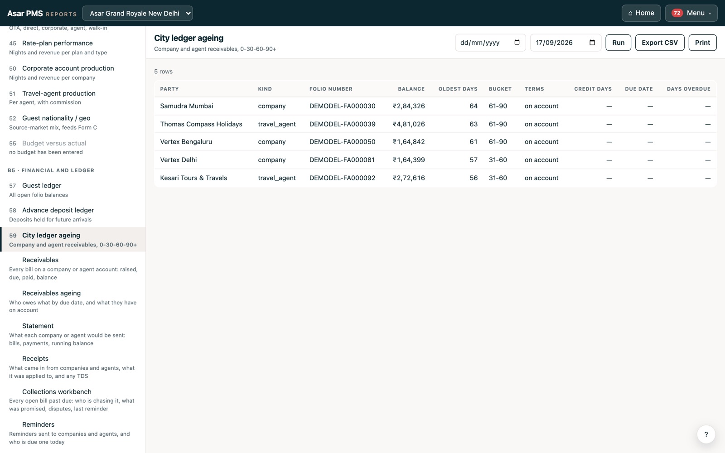Sort by the Party column header
The height and width of the screenshot is (453, 725).
[x=169, y=89]
